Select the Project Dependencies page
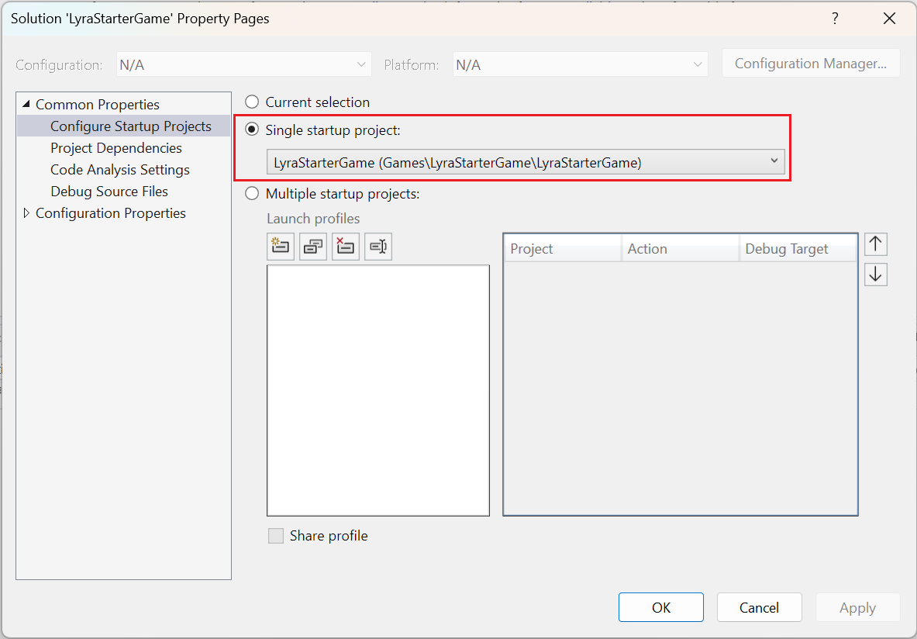The width and height of the screenshot is (917, 639). 115,147
